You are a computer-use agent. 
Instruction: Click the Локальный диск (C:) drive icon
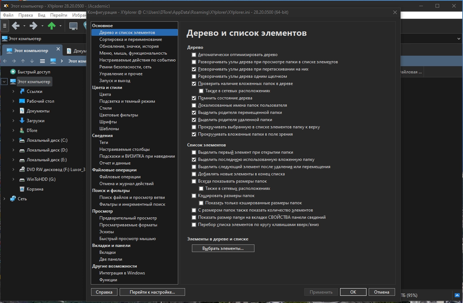pos(22,140)
